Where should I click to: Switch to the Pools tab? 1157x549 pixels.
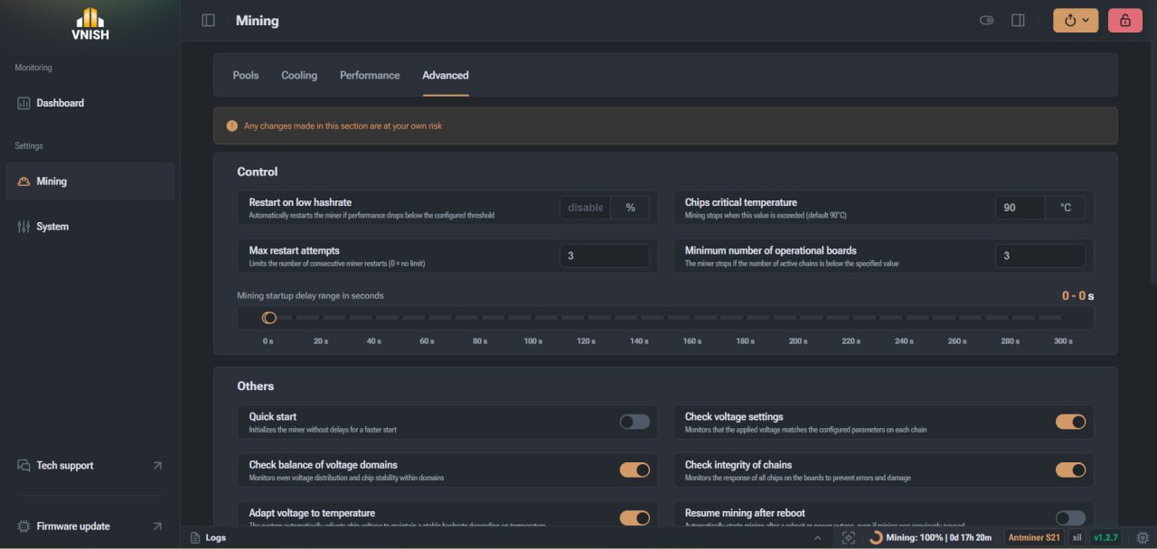[x=246, y=75]
